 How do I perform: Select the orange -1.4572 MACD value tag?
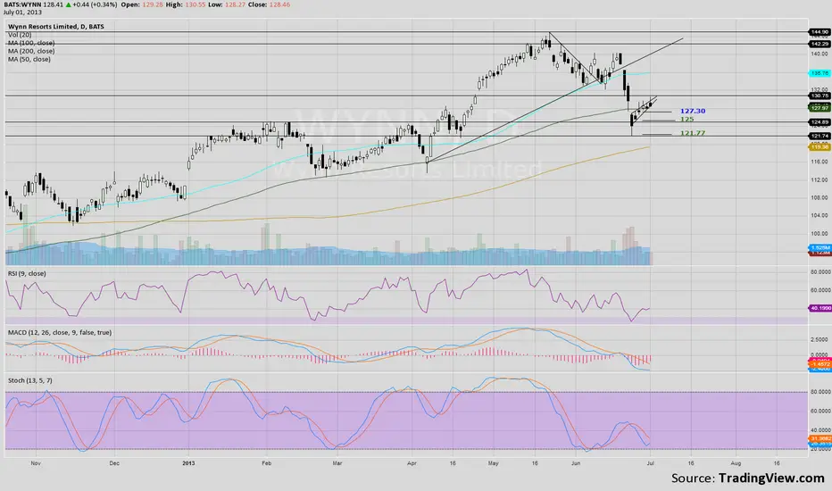click(x=820, y=364)
